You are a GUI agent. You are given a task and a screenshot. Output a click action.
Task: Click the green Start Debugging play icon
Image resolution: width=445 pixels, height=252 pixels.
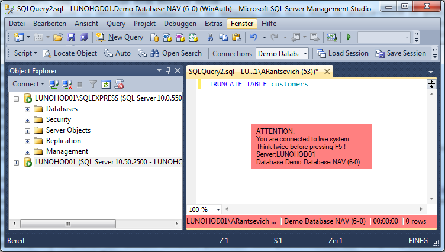point(349,37)
